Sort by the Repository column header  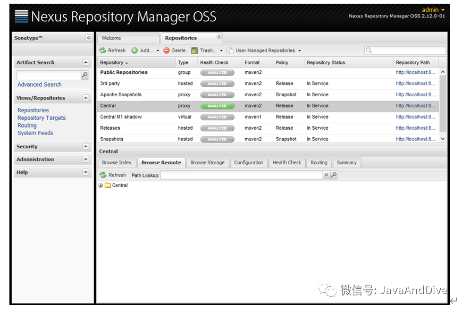(137, 62)
